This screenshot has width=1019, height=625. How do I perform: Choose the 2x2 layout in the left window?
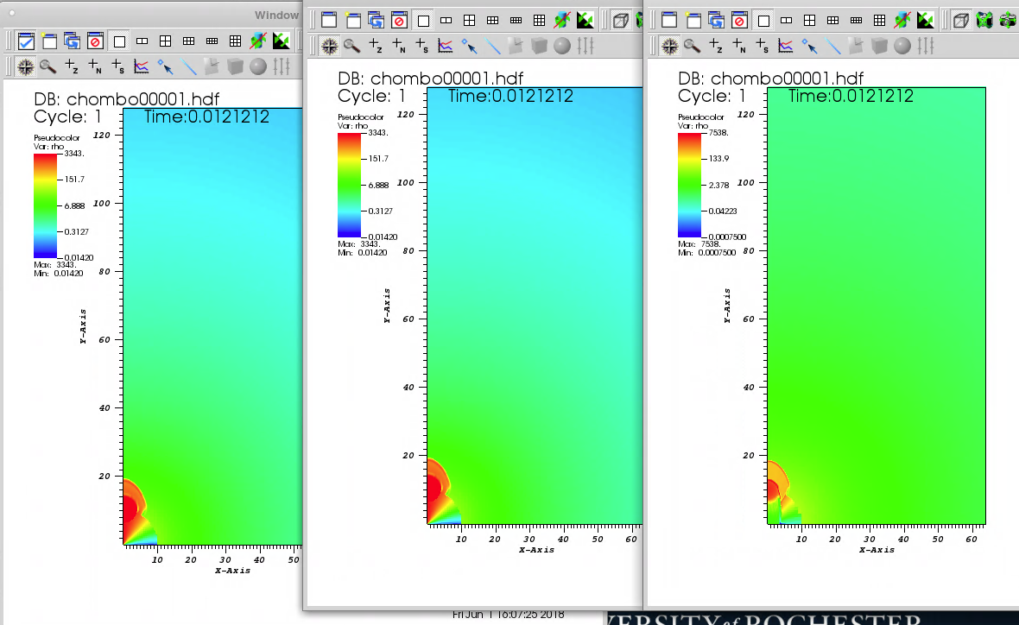[165, 41]
